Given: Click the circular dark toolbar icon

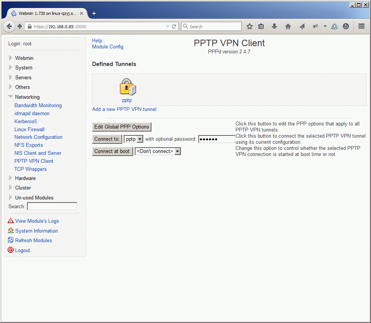Looking at the screenshot, I should 346,26.
